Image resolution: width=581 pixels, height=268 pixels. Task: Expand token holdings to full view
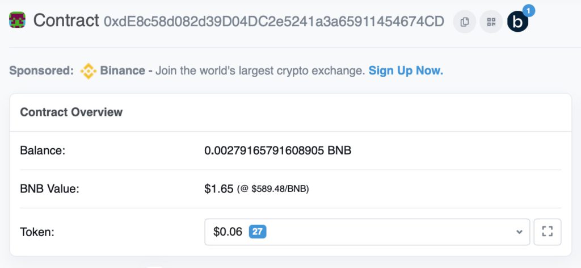(547, 232)
